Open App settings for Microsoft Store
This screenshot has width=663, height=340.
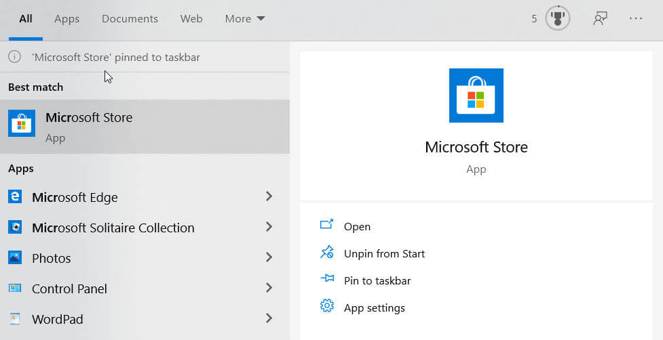coord(374,308)
